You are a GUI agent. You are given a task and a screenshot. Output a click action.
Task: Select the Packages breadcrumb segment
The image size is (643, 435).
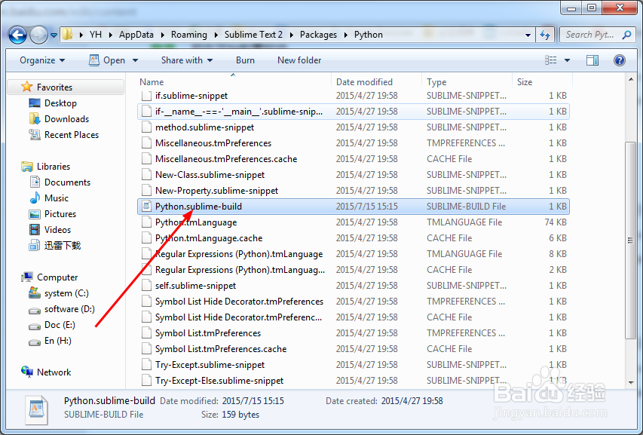(318, 35)
